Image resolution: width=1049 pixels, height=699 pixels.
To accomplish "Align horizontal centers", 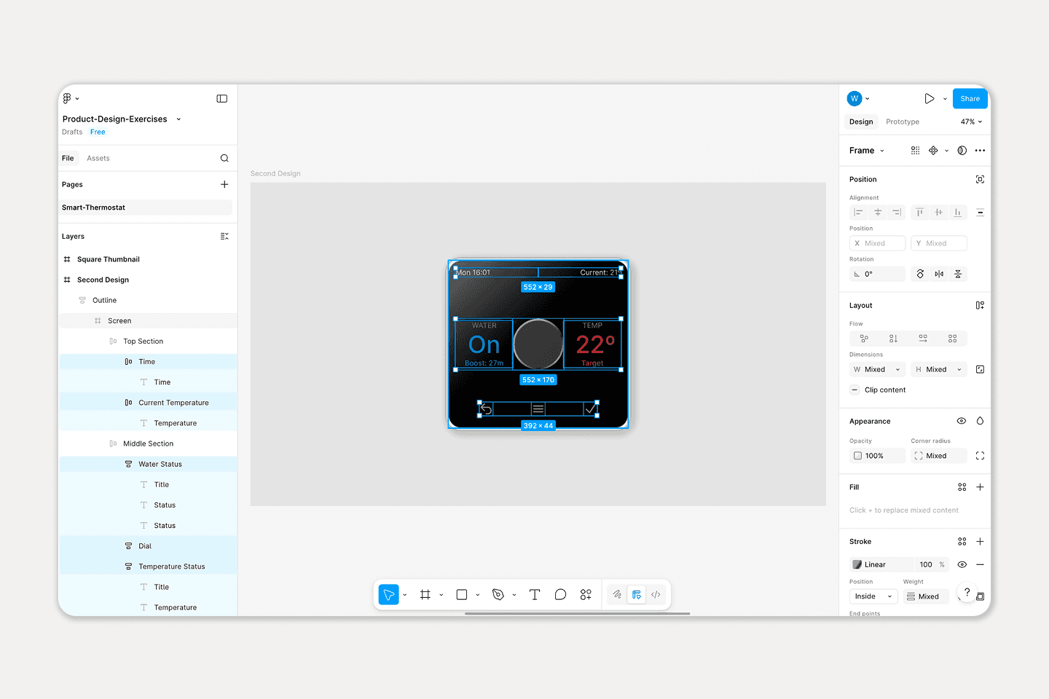I will click(x=878, y=213).
